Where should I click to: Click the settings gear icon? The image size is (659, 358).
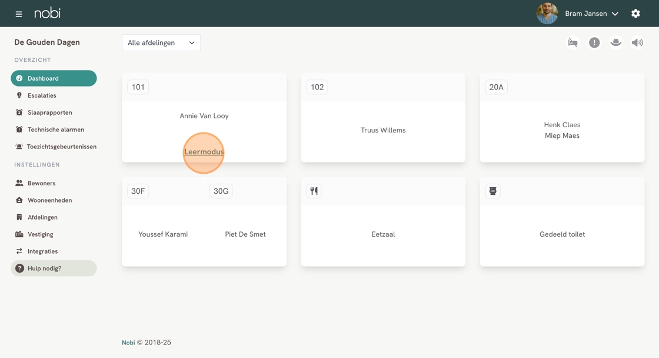pyautogui.click(x=635, y=14)
